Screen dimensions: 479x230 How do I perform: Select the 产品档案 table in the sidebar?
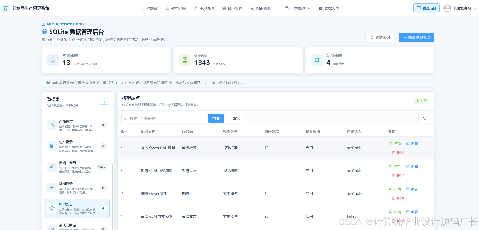click(77, 125)
